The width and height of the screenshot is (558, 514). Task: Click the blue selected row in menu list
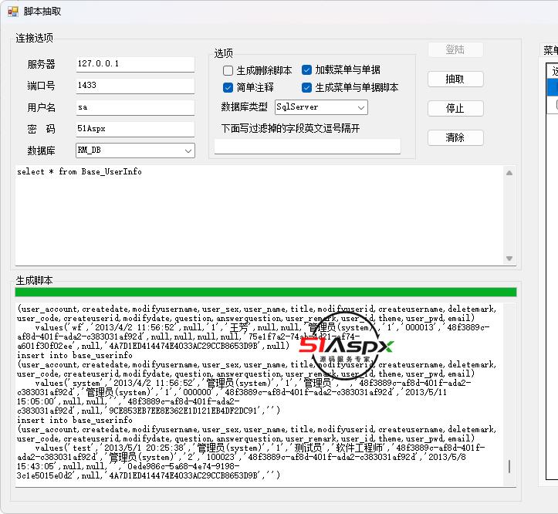click(553, 87)
